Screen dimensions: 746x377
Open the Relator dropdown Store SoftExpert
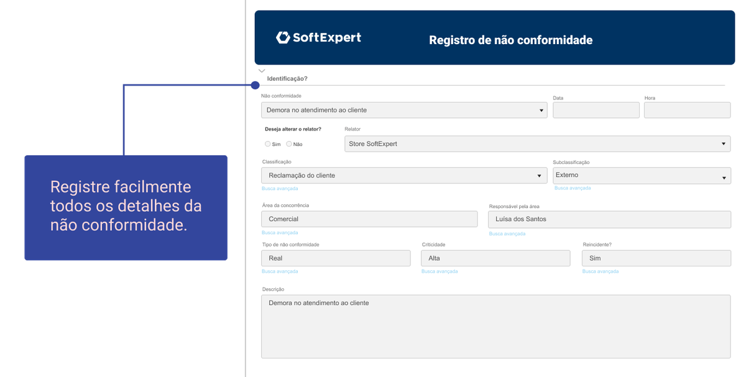(537, 143)
